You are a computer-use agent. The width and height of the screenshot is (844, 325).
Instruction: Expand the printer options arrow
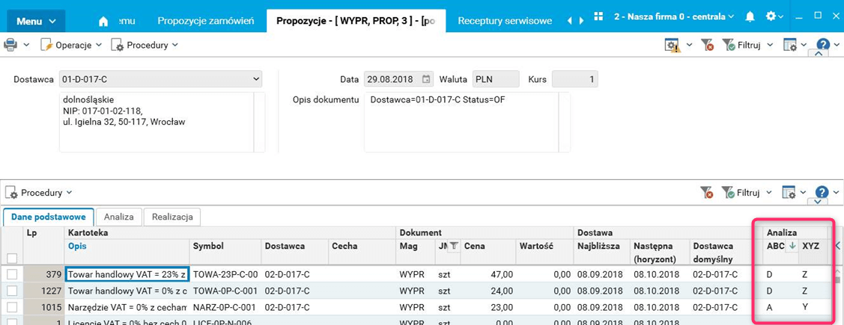pyautogui.click(x=26, y=45)
